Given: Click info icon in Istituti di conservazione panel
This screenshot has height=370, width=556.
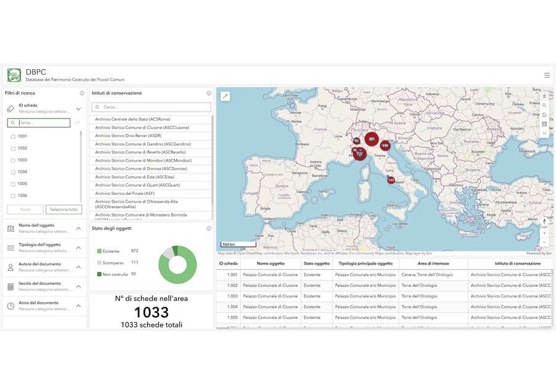Looking at the screenshot, I should pos(209,93).
